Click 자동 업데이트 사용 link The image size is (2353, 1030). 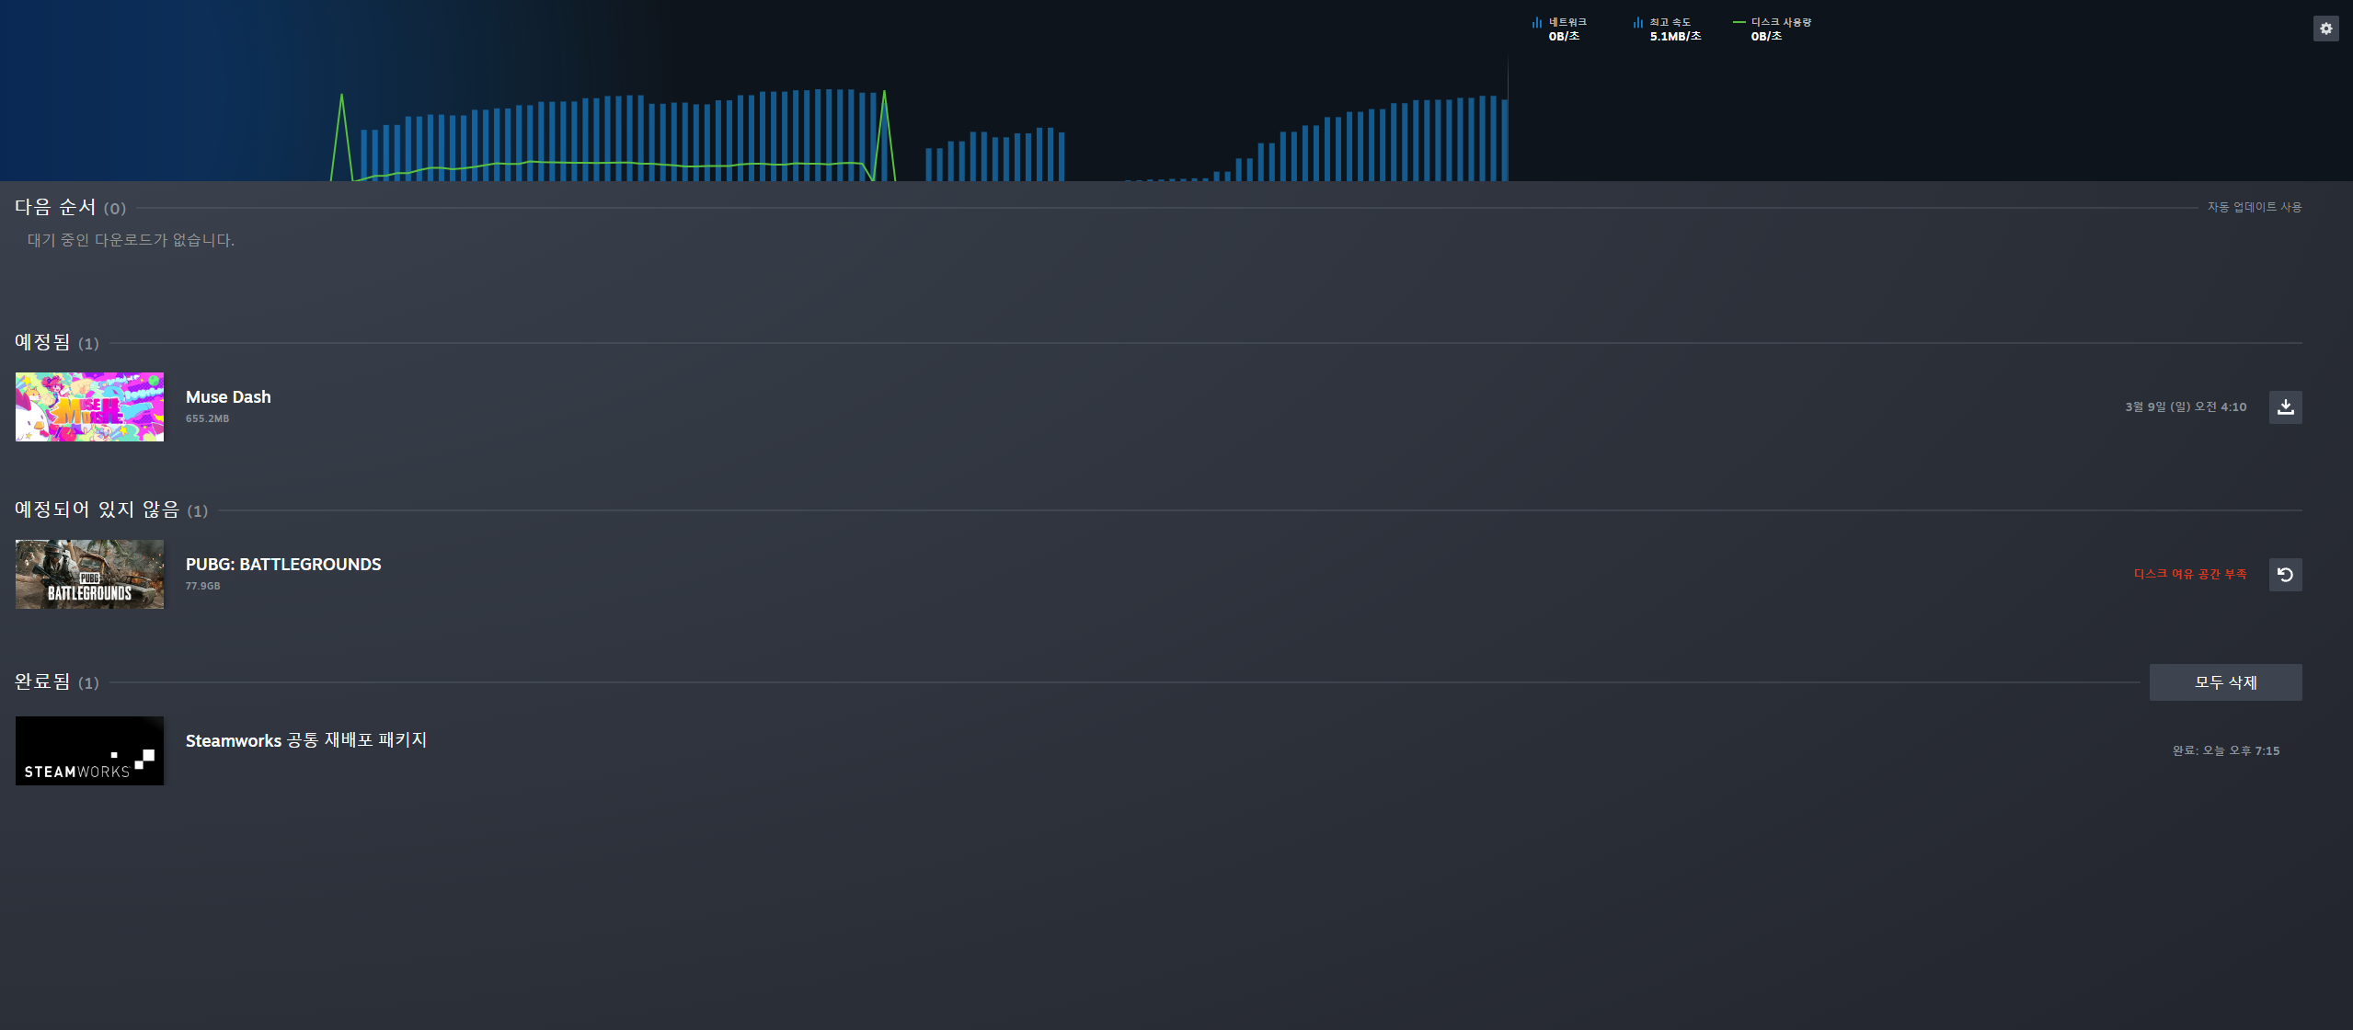(x=2254, y=208)
